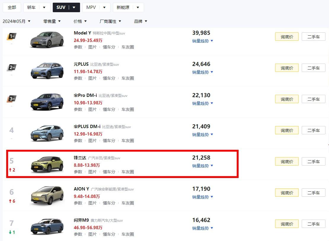329x241 pixels.
Task: Click the Model Y car thumbnail
Action: 47,39
